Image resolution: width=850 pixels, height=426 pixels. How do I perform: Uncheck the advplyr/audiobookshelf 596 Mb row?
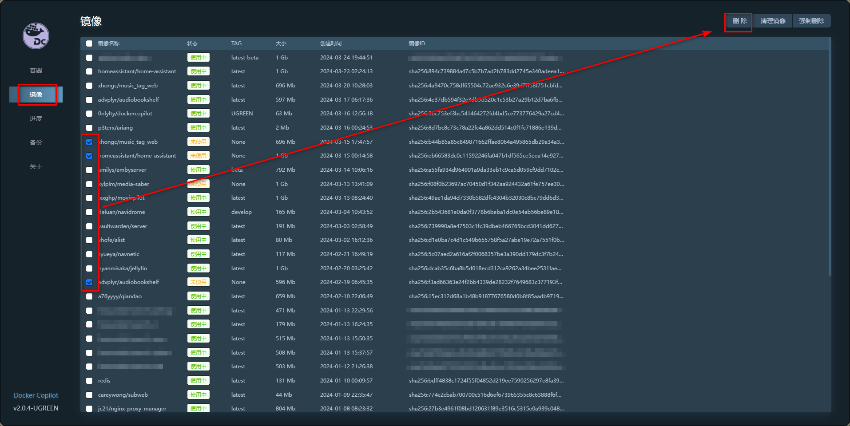pos(89,282)
